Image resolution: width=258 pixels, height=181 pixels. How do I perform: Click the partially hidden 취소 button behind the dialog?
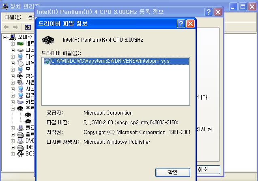tap(209, 170)
